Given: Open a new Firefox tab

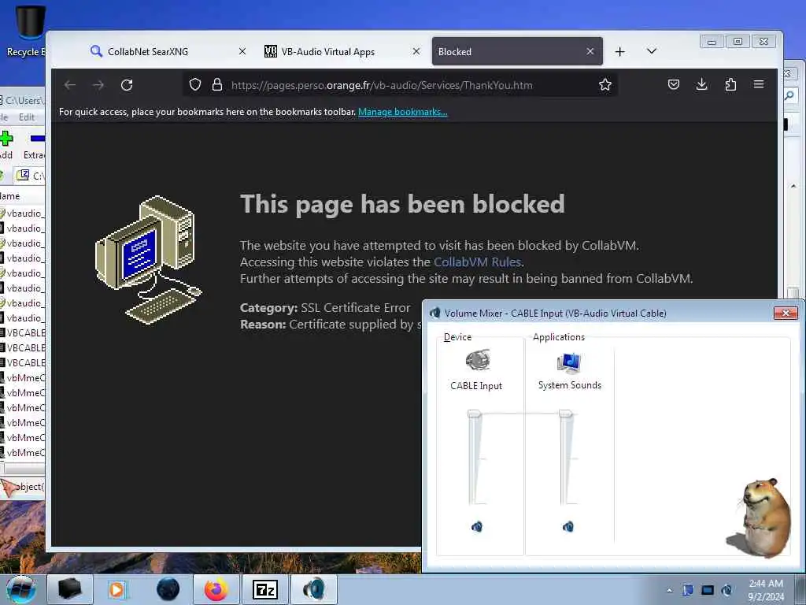Looking at the screenshot, I should (x=620, y=51).
